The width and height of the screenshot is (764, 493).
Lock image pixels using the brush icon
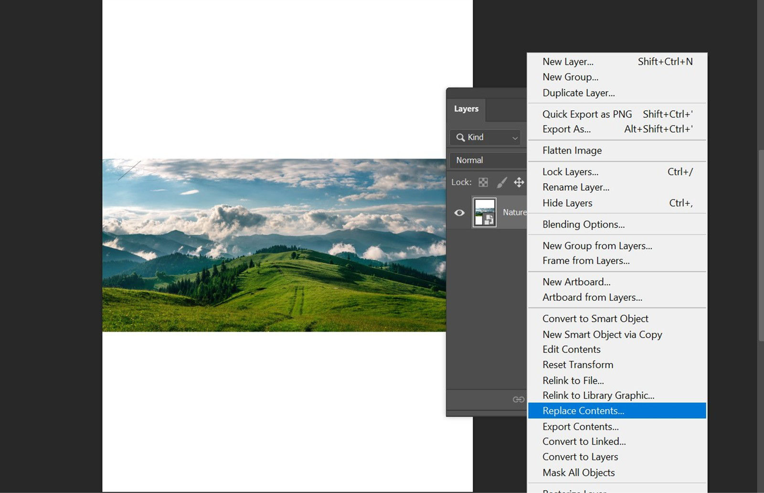tap(501, 182)
